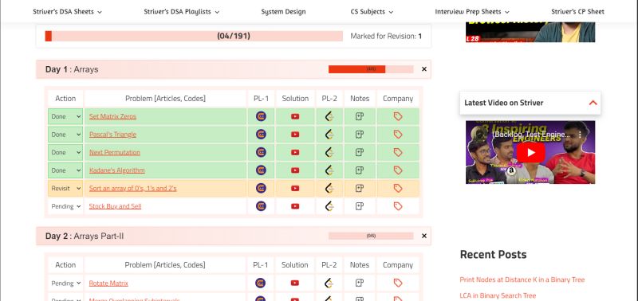
Task: Open Pending status dropdown for Stock Buy and Sell
Action: pos(65,206)
